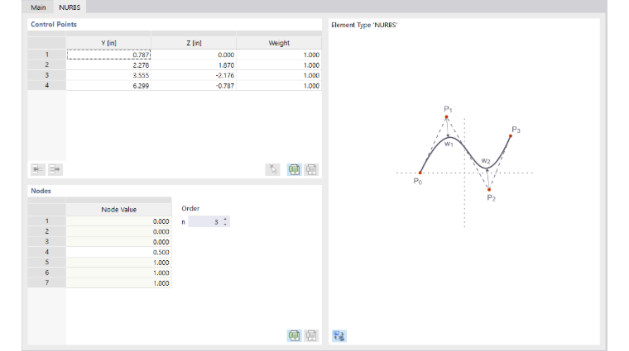Select row header 3 in Control Points table

pos(47,75)
